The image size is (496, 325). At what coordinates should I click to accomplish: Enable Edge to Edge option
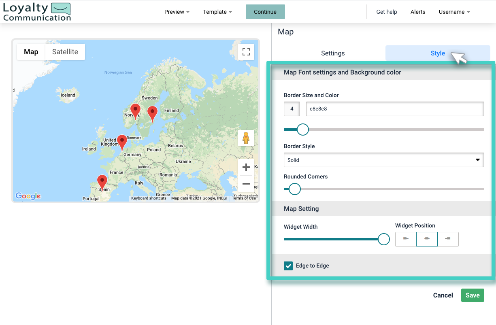(x=288, y=266)
